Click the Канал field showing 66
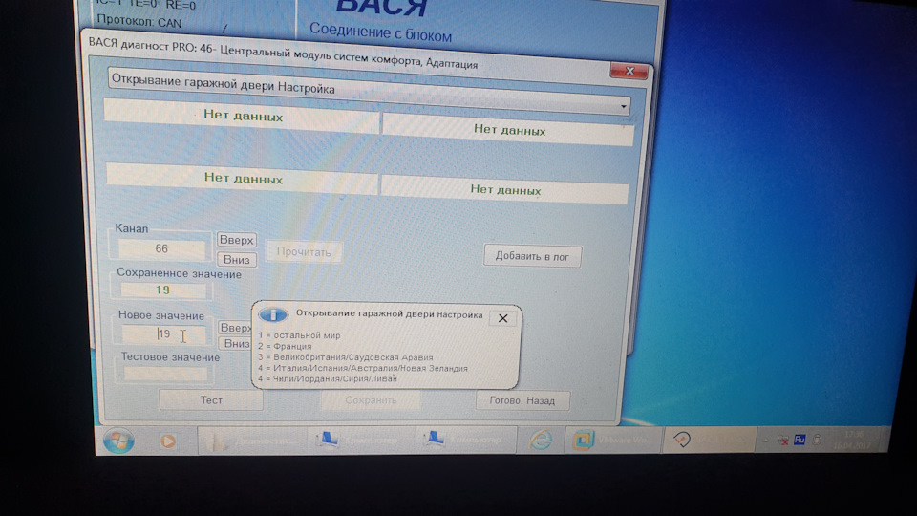 click(161, 248)
